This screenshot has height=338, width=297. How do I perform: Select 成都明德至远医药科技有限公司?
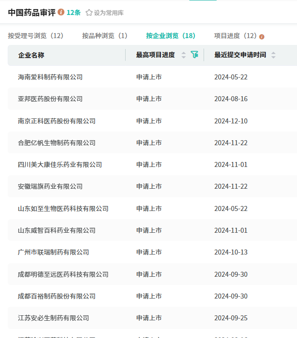(x=63, y=274)
